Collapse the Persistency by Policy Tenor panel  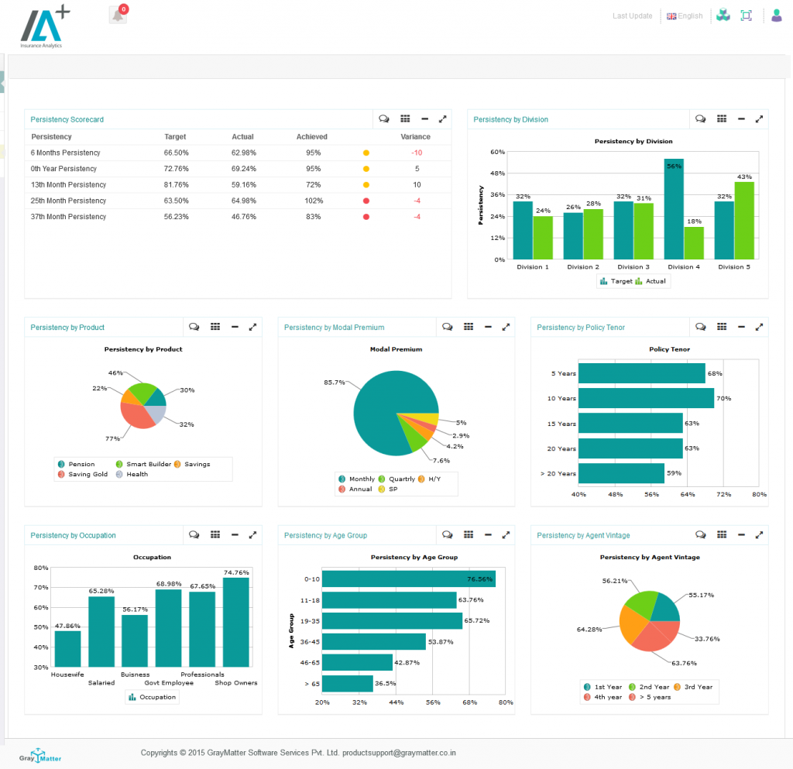741,328
